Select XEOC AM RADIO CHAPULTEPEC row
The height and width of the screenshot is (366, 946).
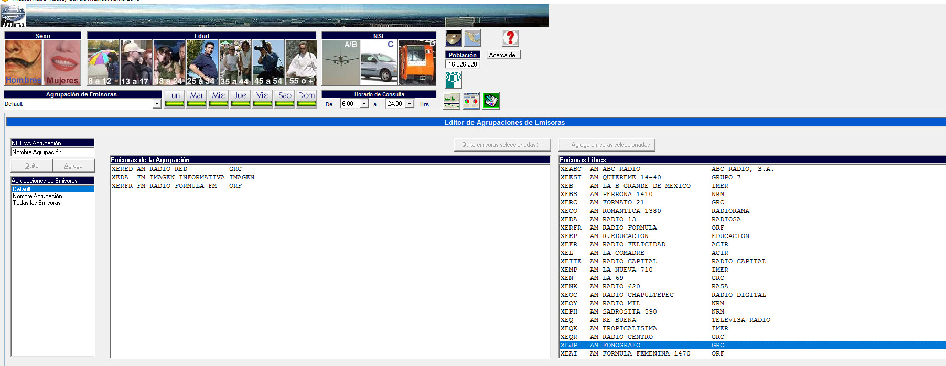click(752, 295)
